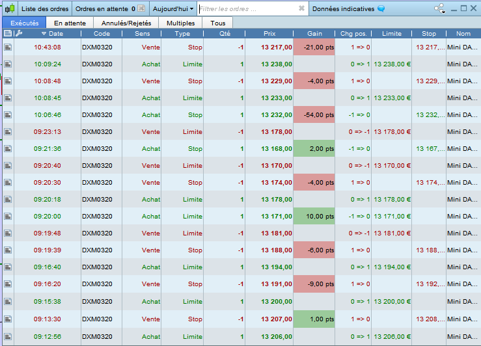Image resolution: width=481 pixels, height=346 pixels.
Task: Sort by the Code column header
Action: click(102, 33)
